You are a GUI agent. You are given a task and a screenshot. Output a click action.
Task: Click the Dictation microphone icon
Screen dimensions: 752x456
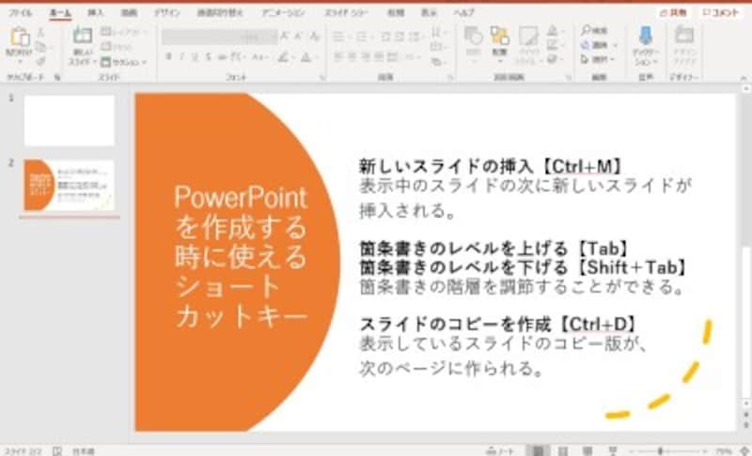646,37
